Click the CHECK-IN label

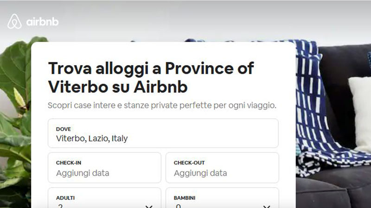point(69,163)
